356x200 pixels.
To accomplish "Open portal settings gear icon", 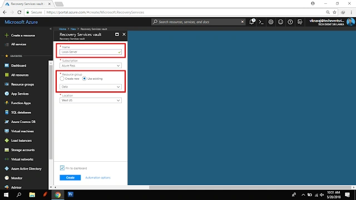I will click(271, 22).
